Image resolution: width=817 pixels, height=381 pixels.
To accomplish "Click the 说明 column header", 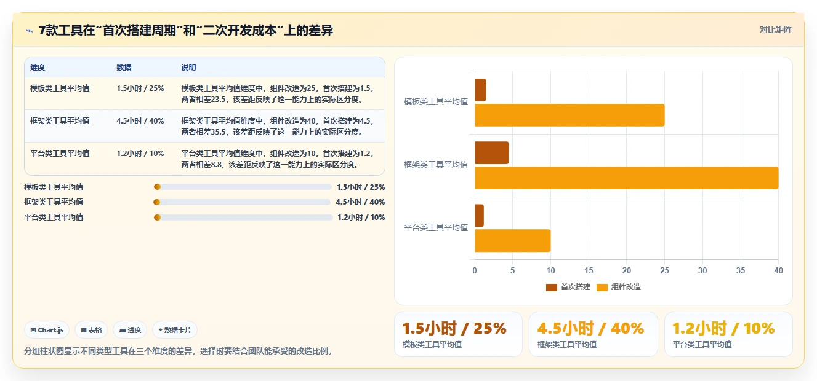I will click(188, 68).
